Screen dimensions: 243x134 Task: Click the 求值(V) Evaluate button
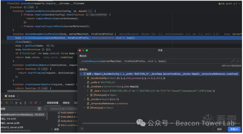(234, 129)
